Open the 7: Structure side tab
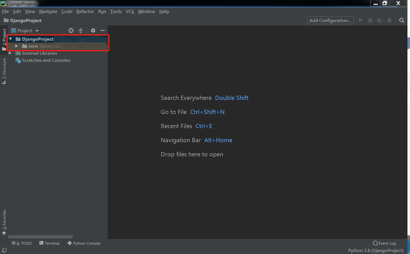The width and height of the screenshot is (410, 254). click(x=4, y=71)
